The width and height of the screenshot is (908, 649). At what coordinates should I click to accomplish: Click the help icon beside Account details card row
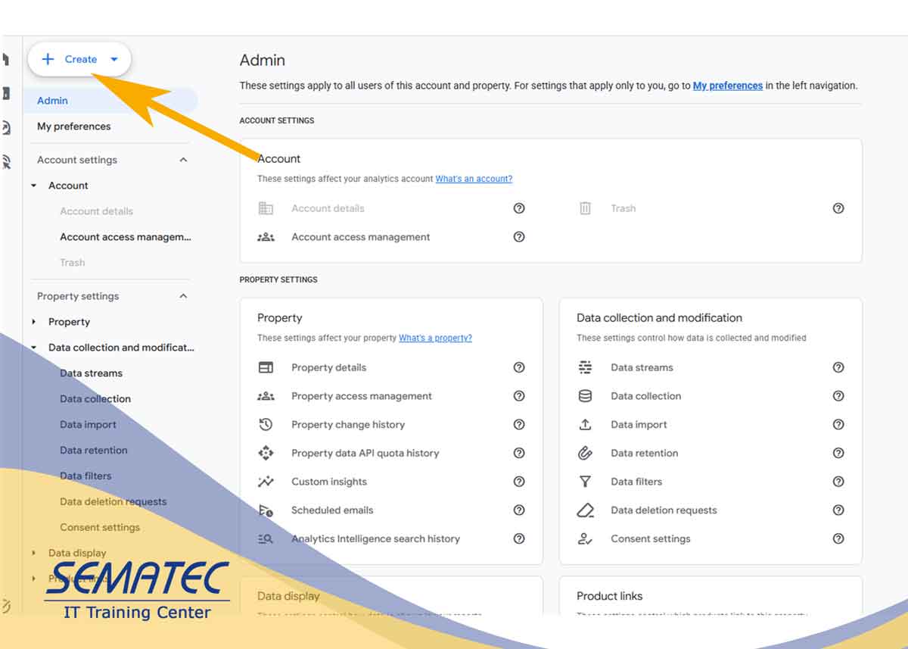tap(519, 208)
